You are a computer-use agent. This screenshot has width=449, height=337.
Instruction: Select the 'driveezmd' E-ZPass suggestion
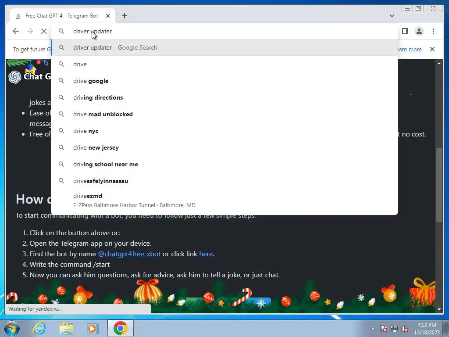pyautogui.click(x=224, y=200)
